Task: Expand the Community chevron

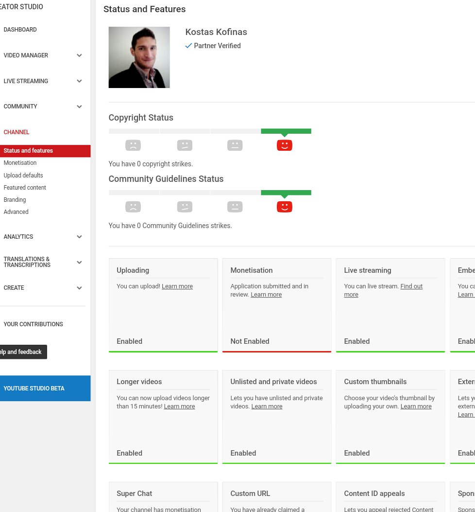Action: pos(79,106)
